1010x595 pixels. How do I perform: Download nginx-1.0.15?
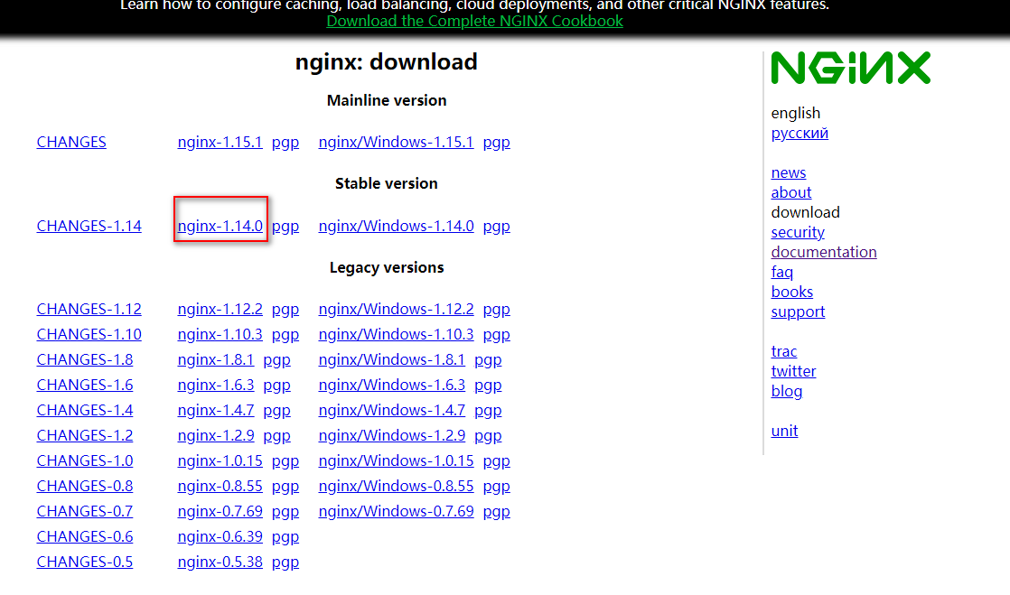pyautogui.click(x=220, y=460)
